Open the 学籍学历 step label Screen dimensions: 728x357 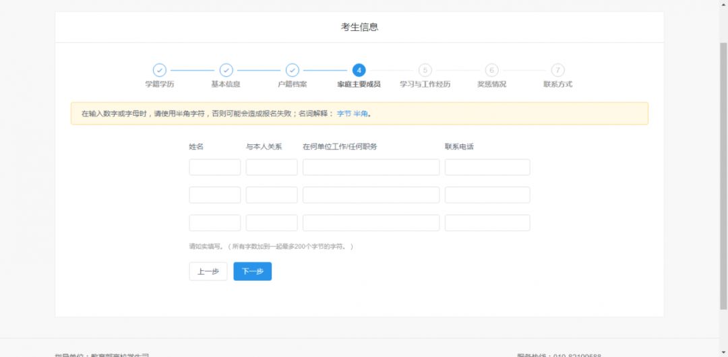click(x=160, y=84)
